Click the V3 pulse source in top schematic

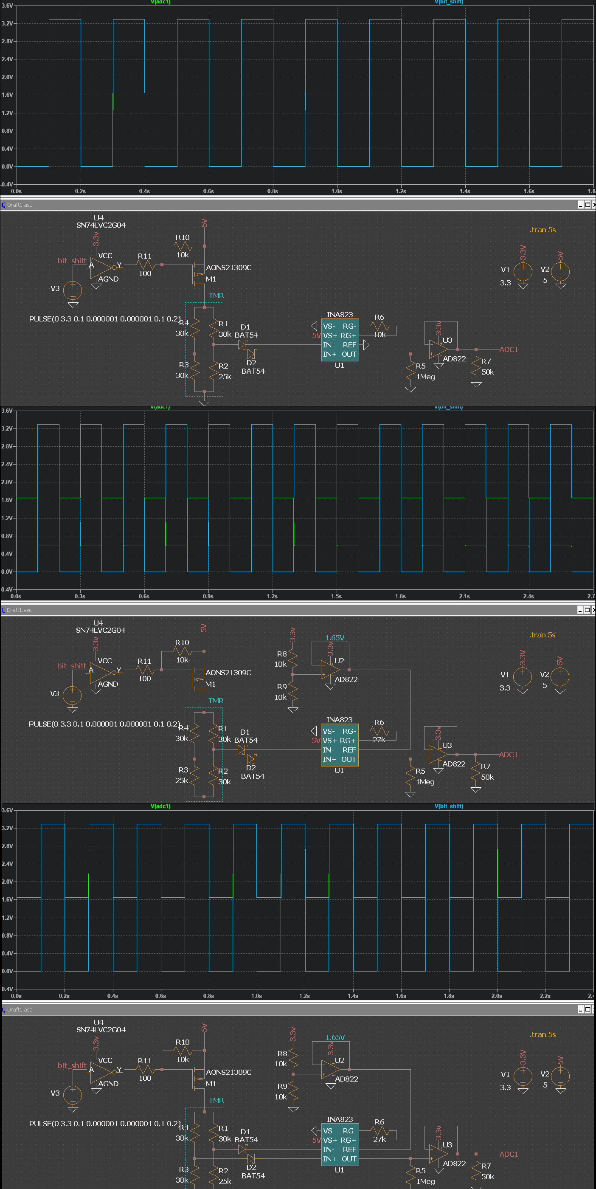[x=73, y=290]
